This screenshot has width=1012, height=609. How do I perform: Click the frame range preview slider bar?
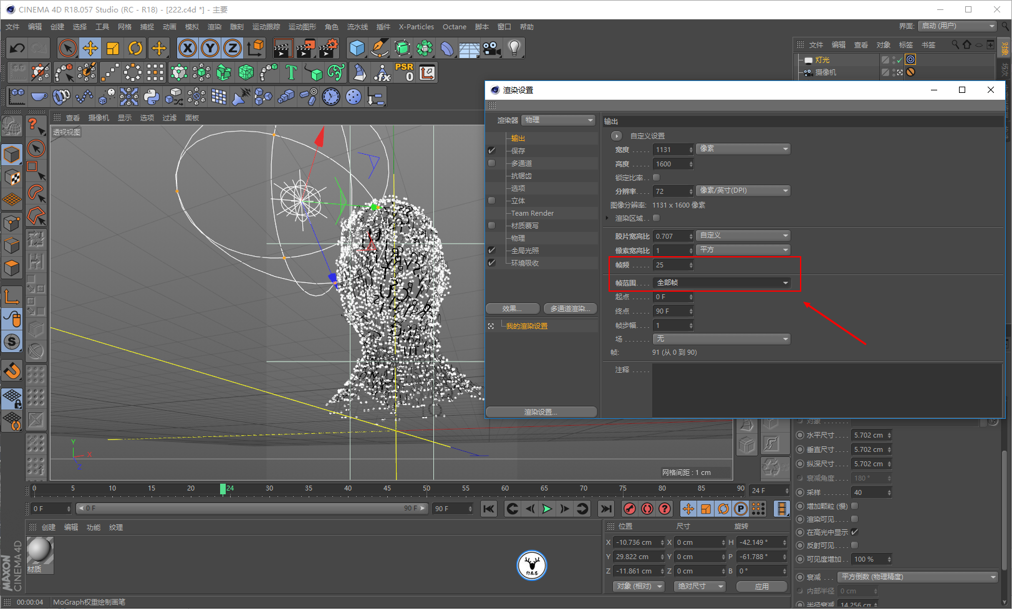click(x=252, y=509)
